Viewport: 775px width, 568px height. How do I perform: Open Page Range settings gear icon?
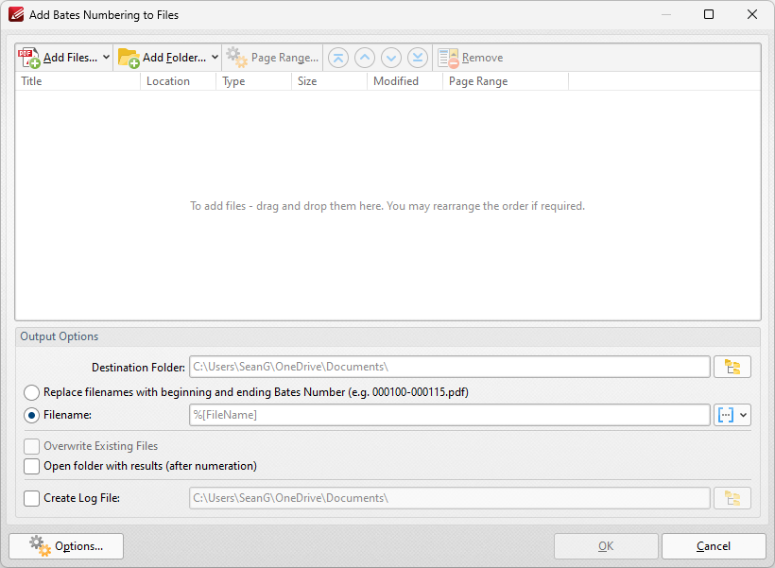[236, 58]
